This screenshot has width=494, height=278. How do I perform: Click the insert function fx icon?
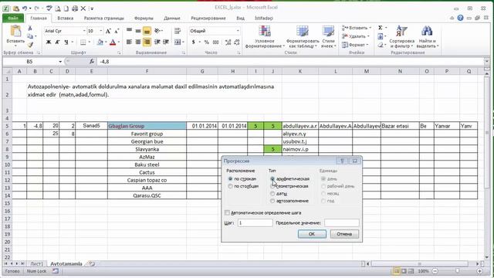pos(92,62)
